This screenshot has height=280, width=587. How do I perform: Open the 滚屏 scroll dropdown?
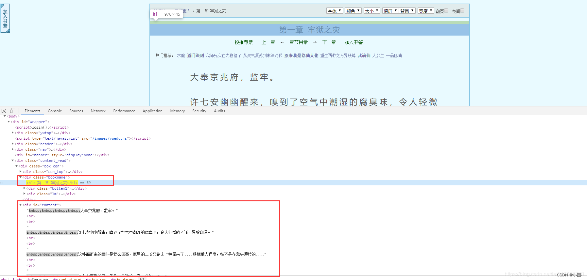[390, 11]
